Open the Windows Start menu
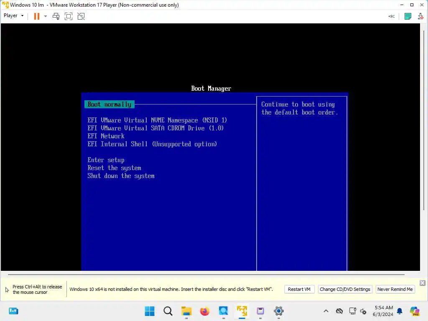 point(149,311)
